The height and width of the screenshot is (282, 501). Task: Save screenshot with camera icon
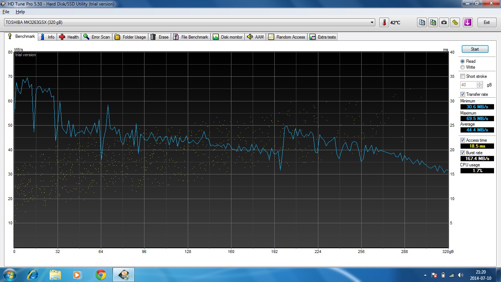pos(444,22)
